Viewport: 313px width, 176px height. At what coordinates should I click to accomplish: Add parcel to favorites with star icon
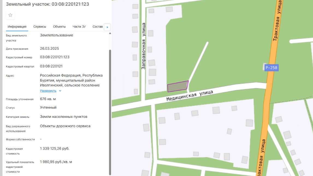click(10, 15)
